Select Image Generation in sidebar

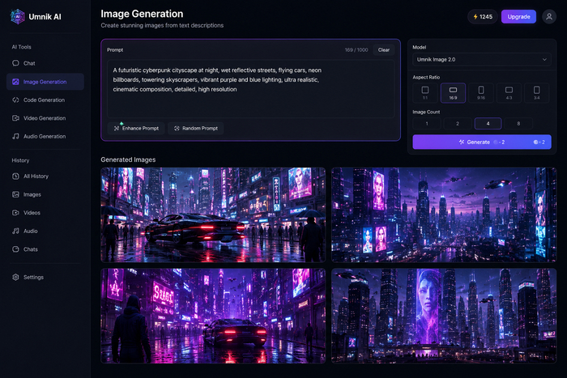pos(45,82)
